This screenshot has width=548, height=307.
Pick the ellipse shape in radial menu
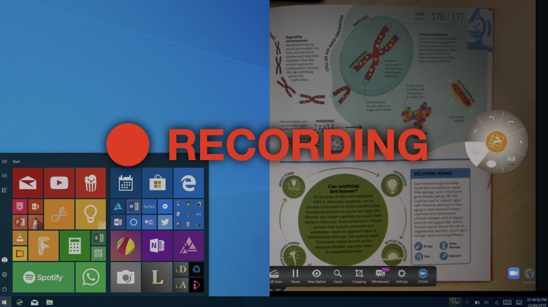coord(491,163)
